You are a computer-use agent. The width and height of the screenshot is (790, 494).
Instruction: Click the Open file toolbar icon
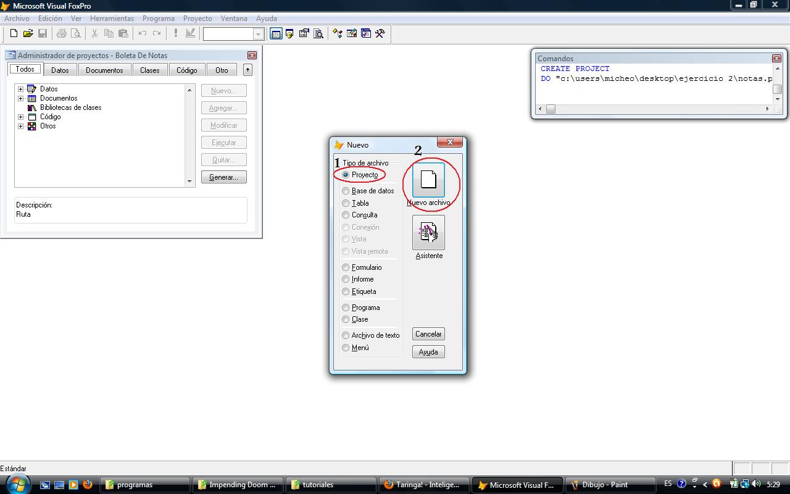tap(28, 33)
